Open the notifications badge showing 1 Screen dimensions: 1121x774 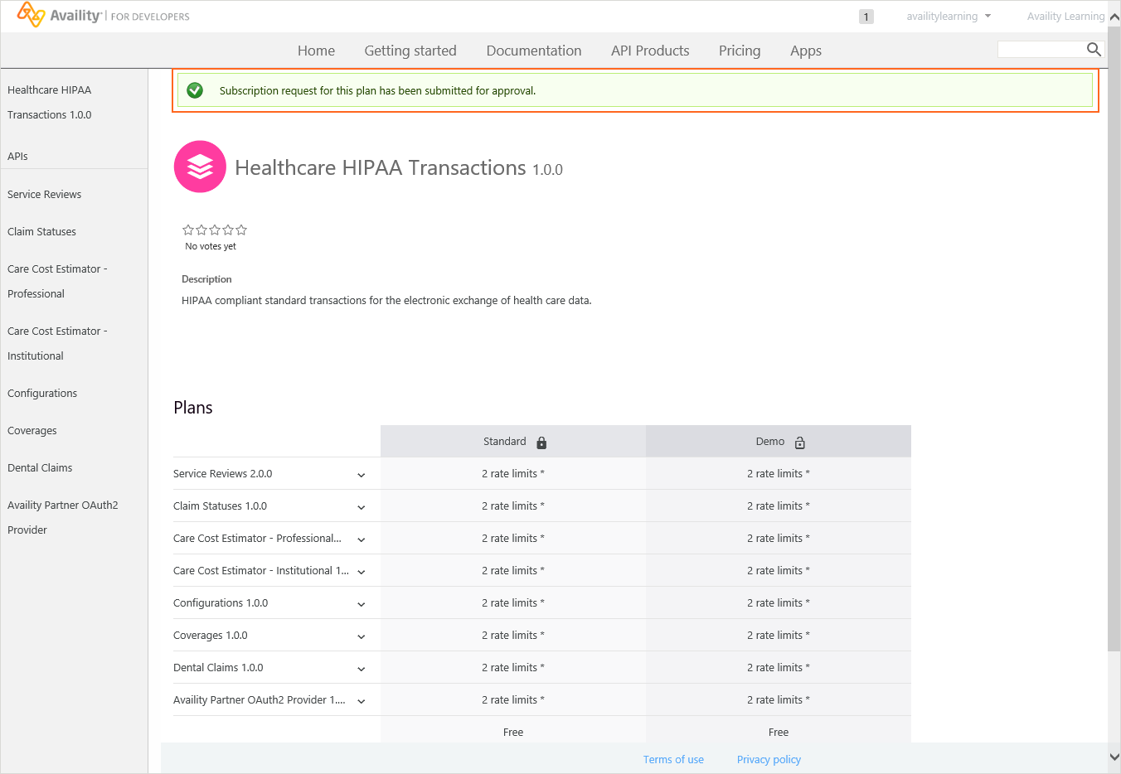(x=866, y=17)
